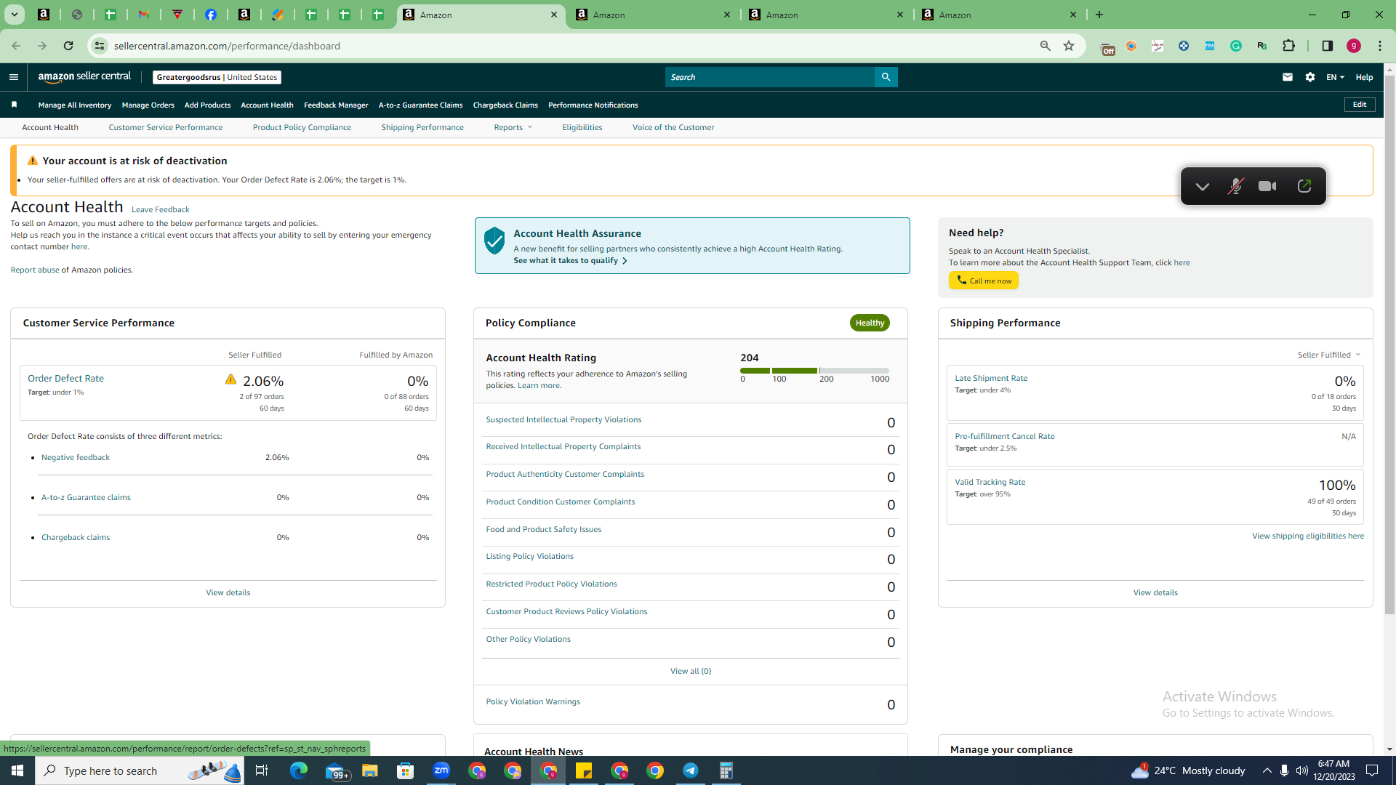Open the Chrome tab search dropdown

14,15
